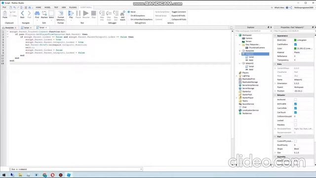
Task: Open the VIEW ribbon tab
Action: (x=64, y=7)
